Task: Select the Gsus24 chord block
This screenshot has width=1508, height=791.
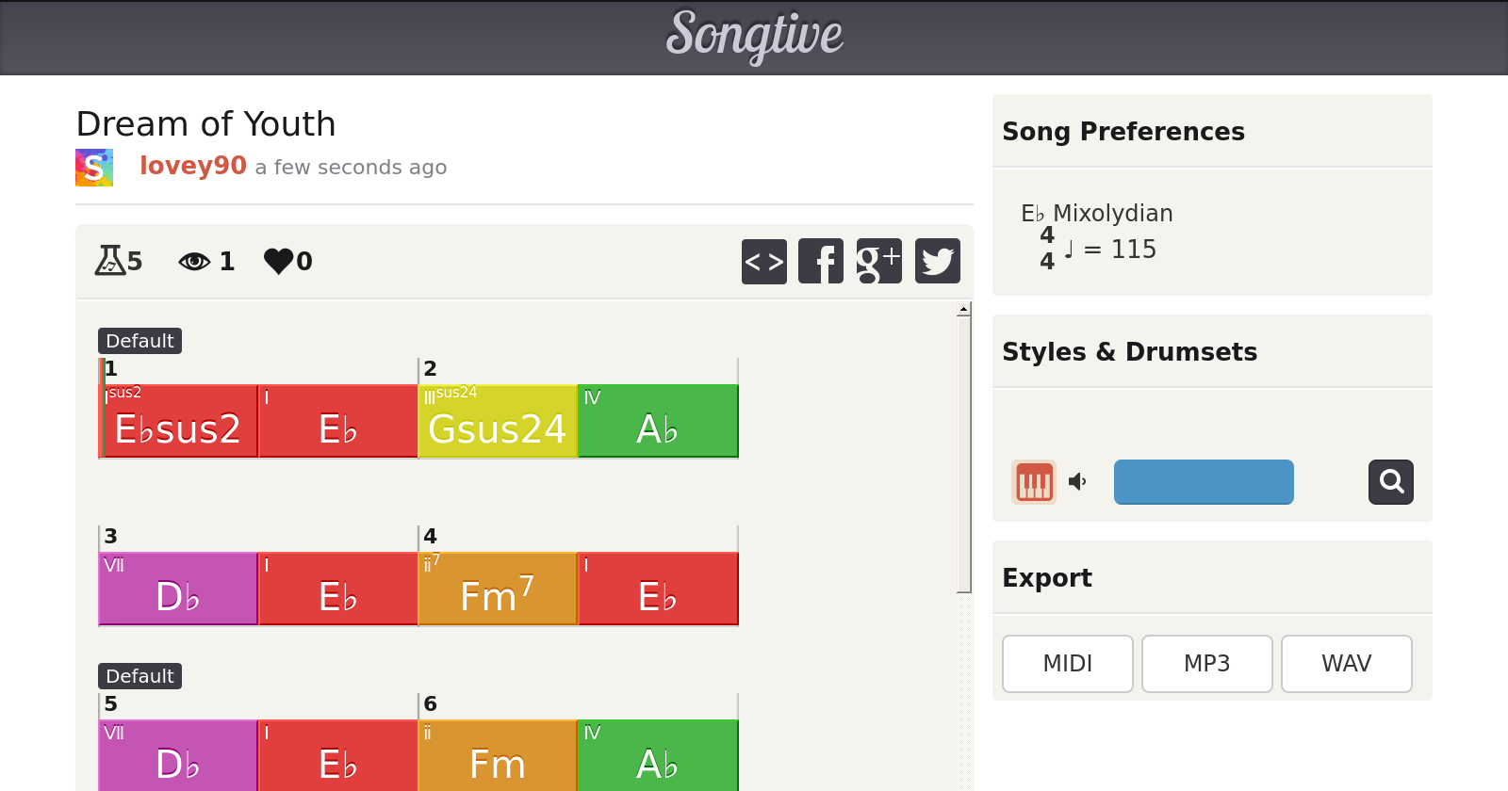Action: pos(497,422)
